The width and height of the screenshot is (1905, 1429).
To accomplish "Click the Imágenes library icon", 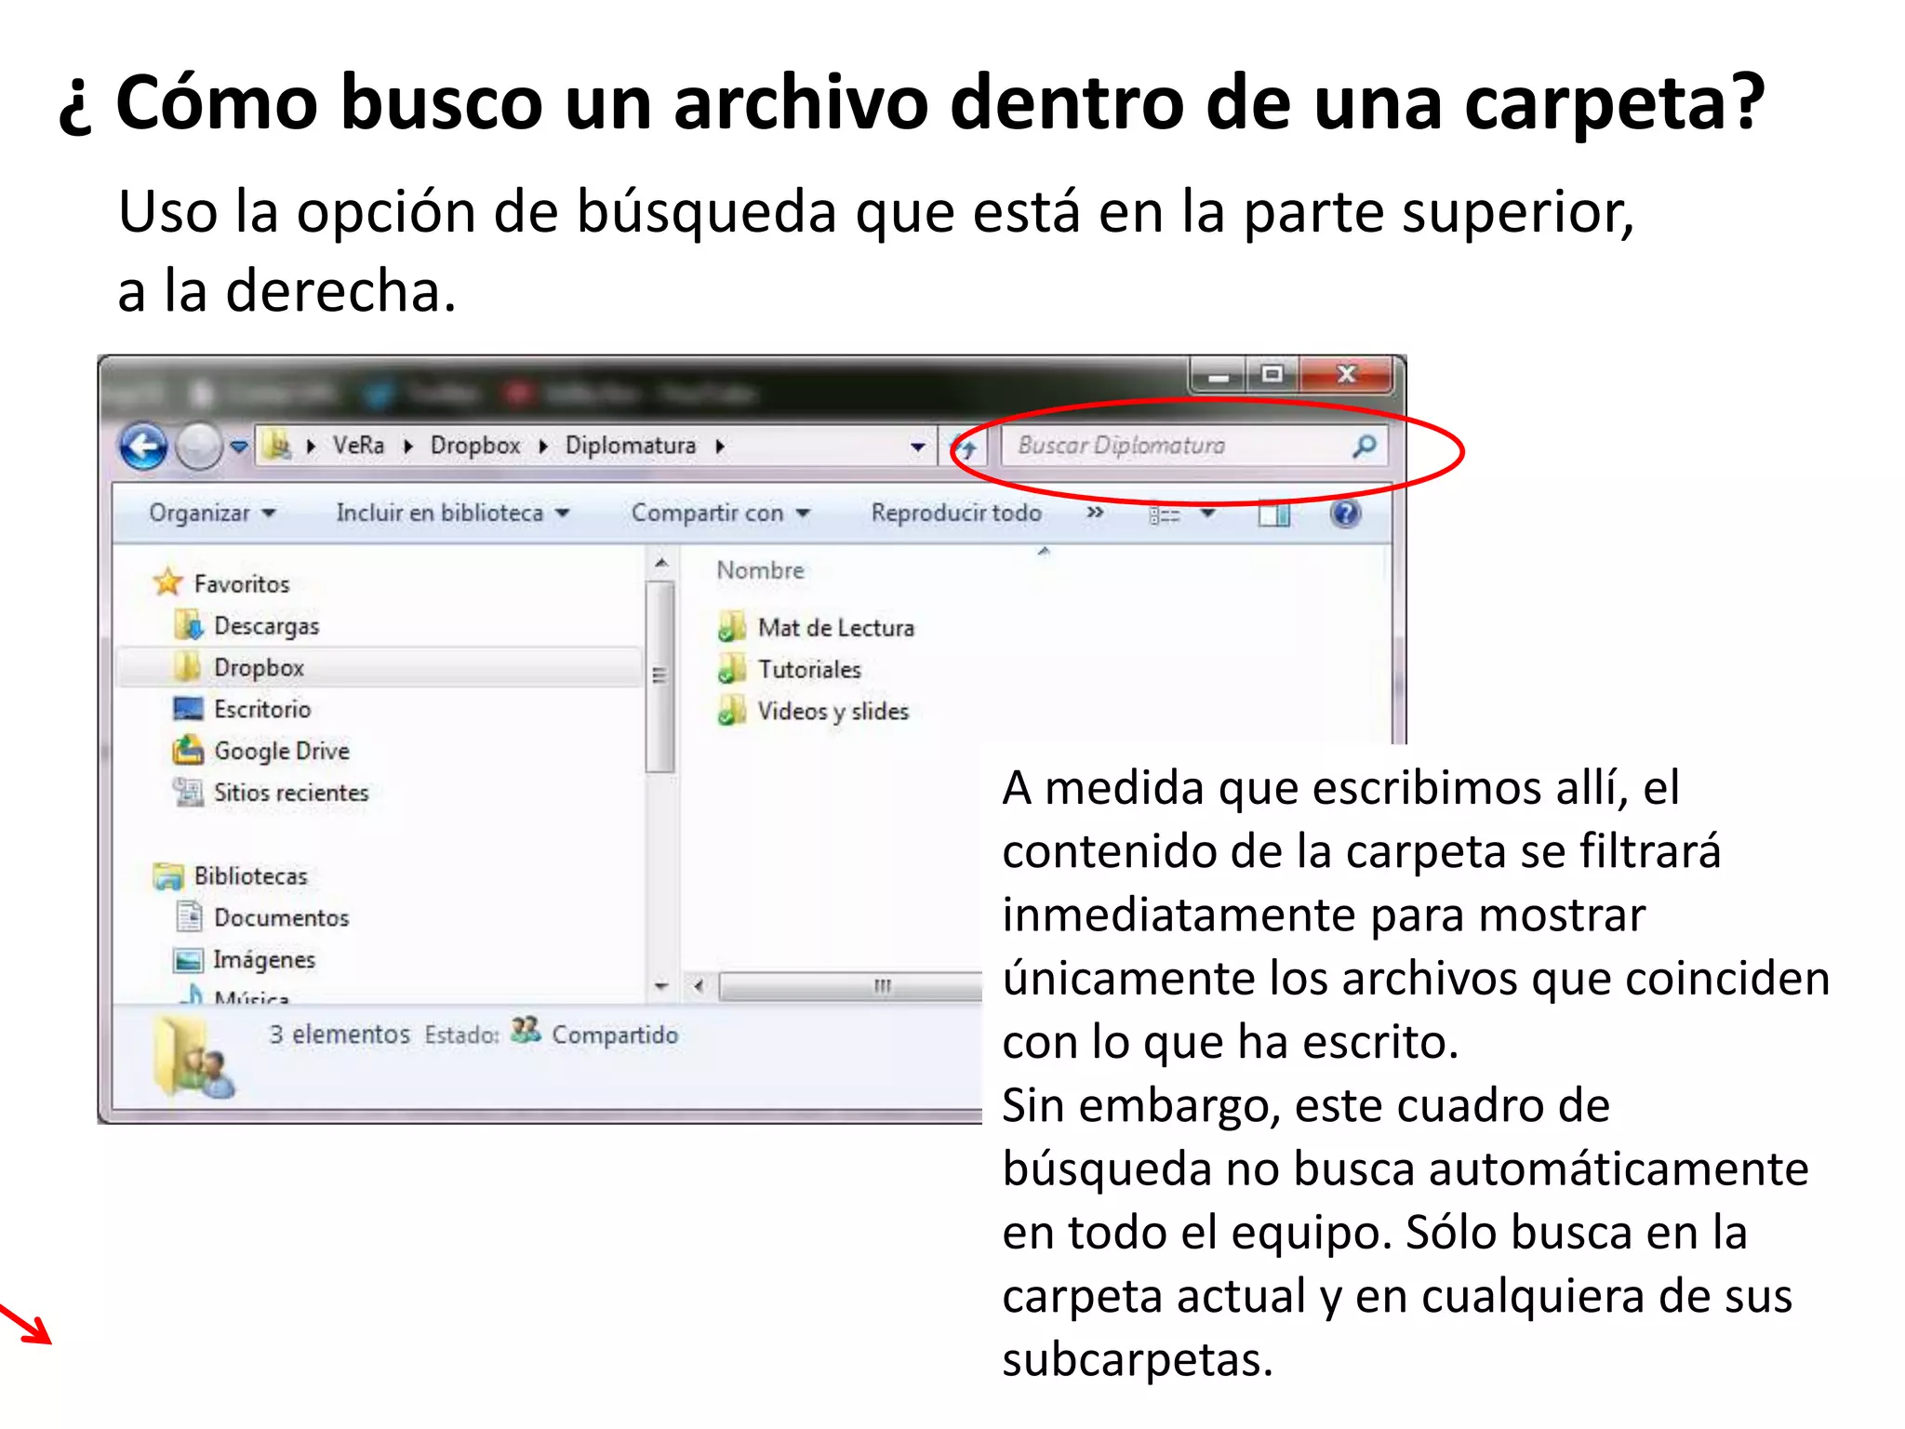I will tap(188, 959).
